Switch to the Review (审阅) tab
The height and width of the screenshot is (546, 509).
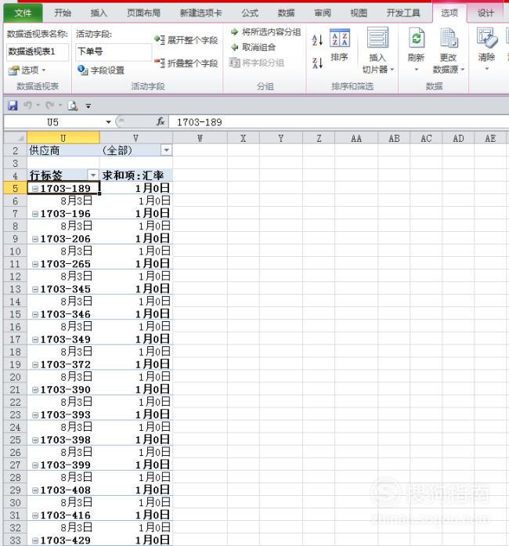(323, 13)
